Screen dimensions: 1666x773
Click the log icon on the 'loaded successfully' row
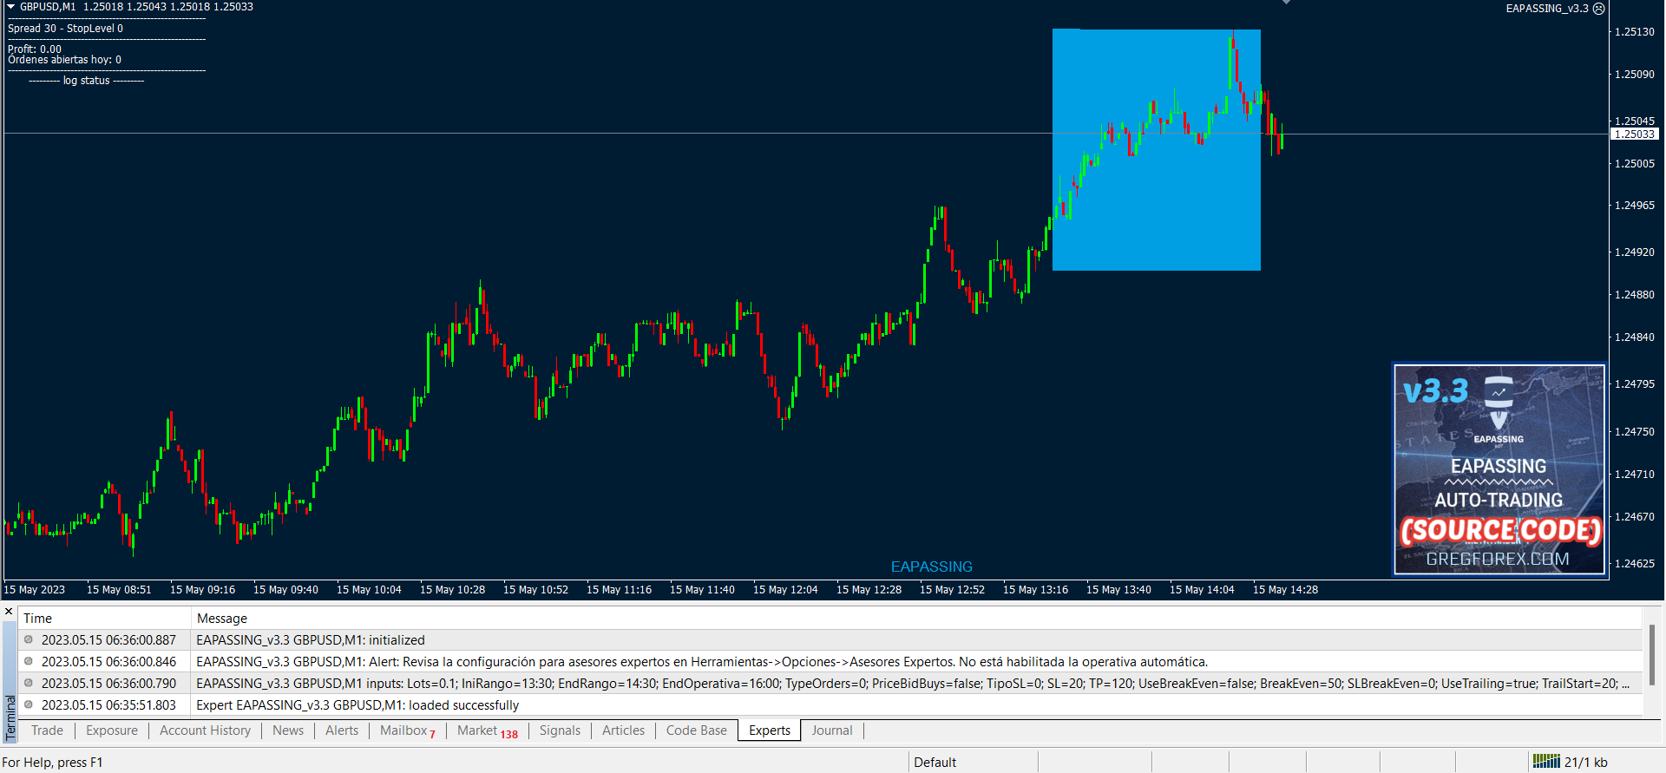pyautogui.click(x=29, y=704)
